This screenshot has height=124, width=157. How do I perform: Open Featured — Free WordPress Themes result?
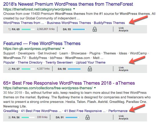click(42, 44)
